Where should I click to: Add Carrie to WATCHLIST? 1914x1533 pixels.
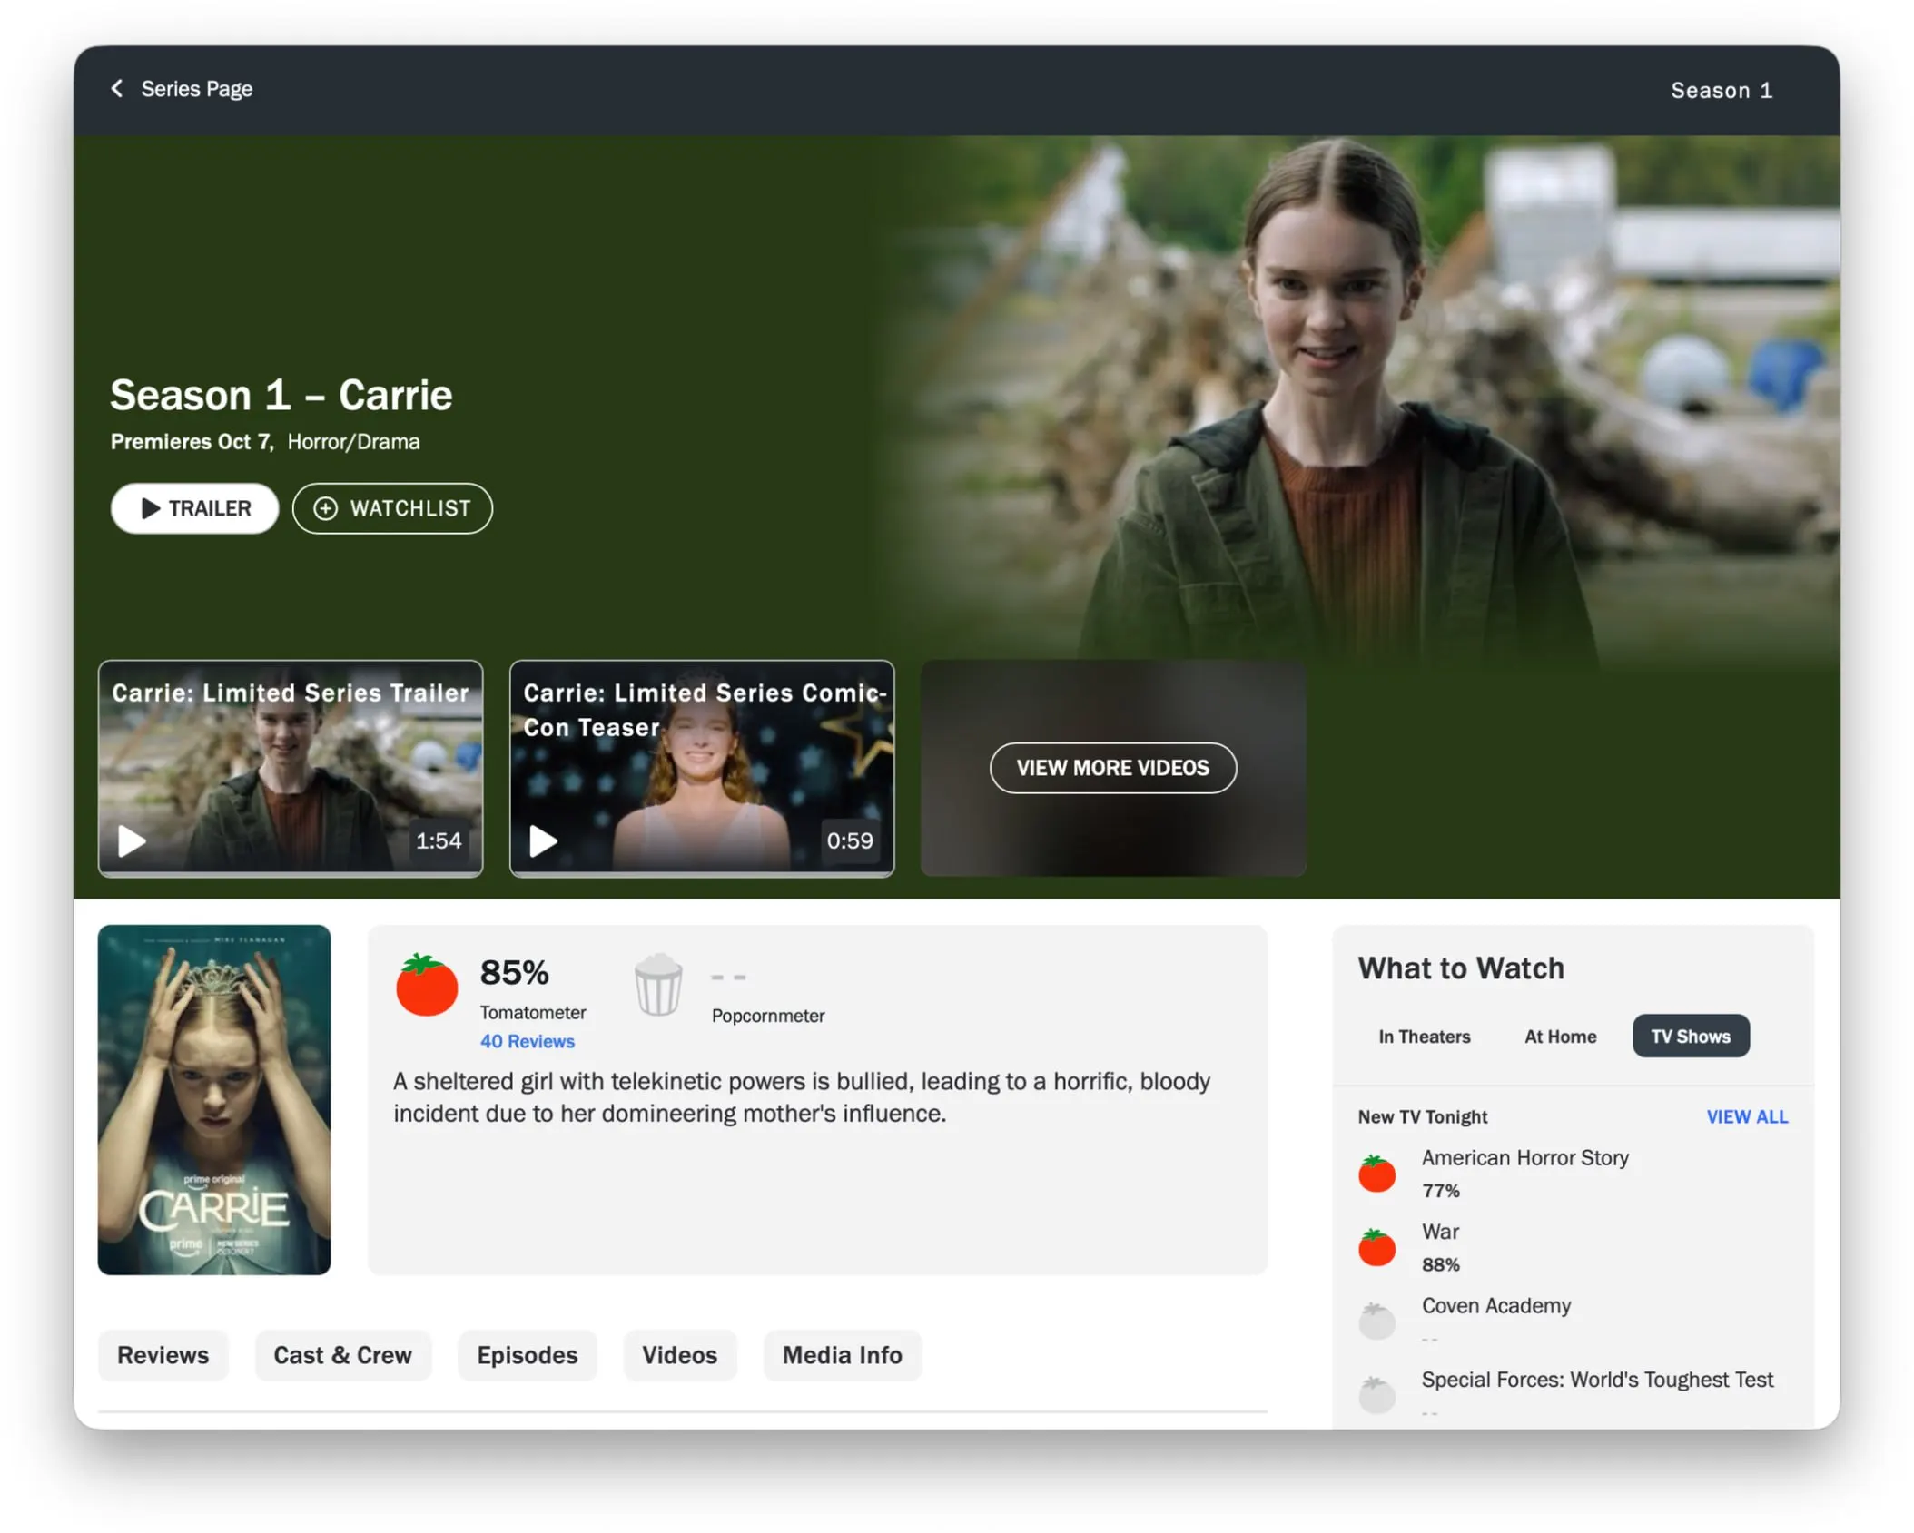tap(392, 508)
